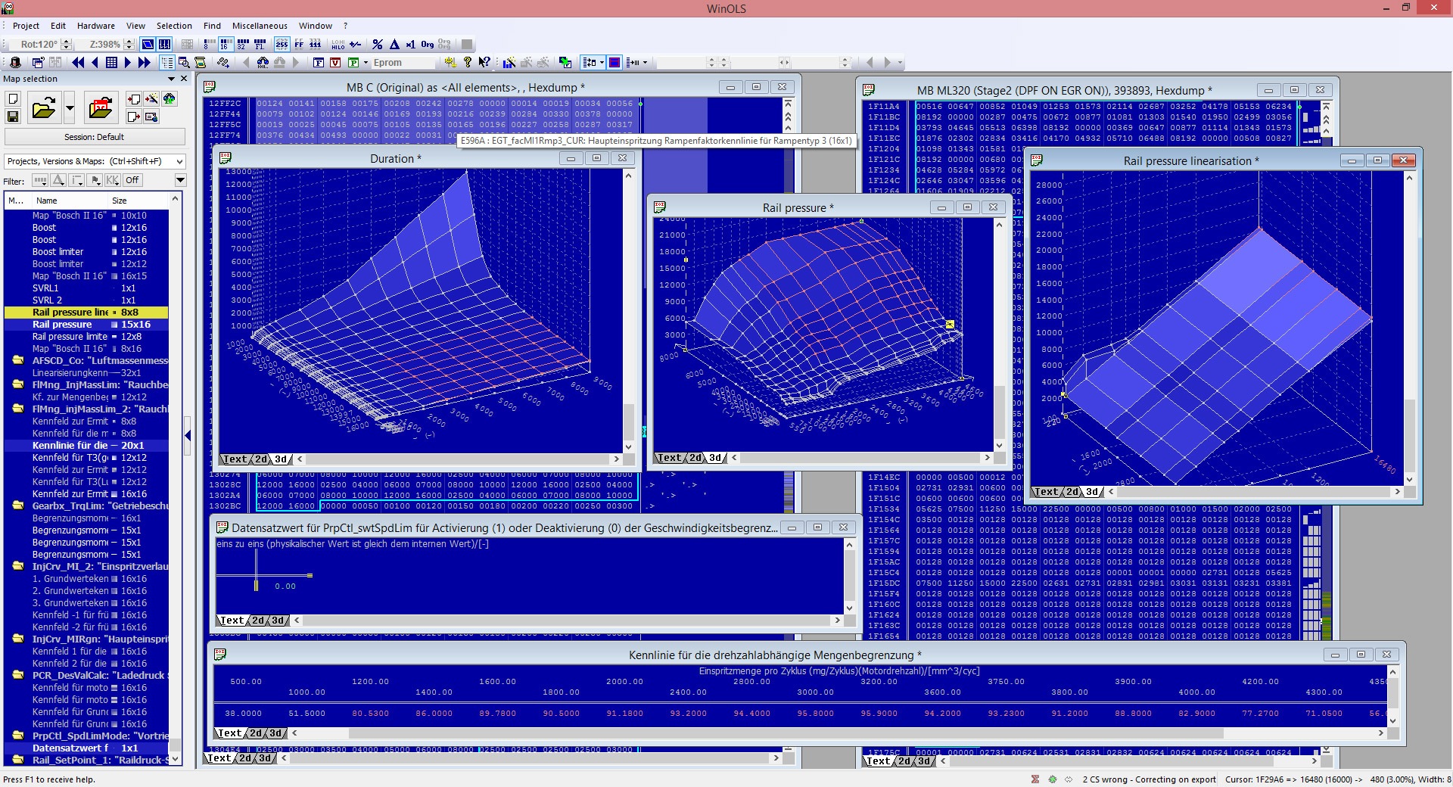Click the open project folder icon
Screen dimensions: 1453x787
tap(44, 108)
